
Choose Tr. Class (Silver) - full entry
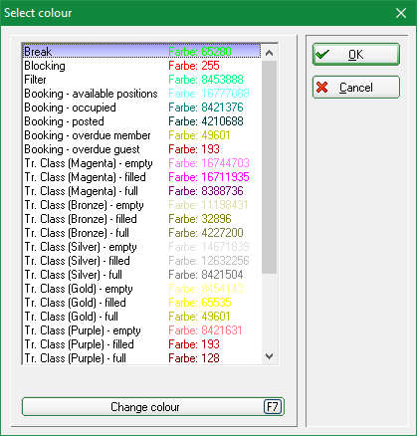(x=142, y=275)
